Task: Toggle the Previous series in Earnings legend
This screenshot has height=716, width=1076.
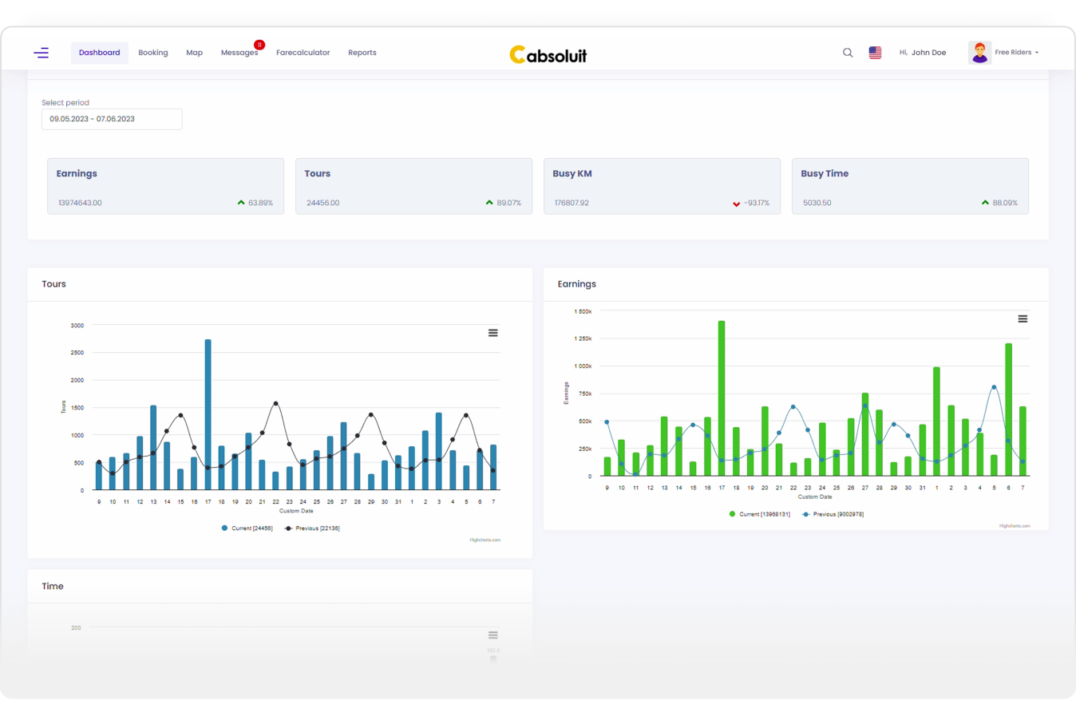Action: (x=833, y=514)
